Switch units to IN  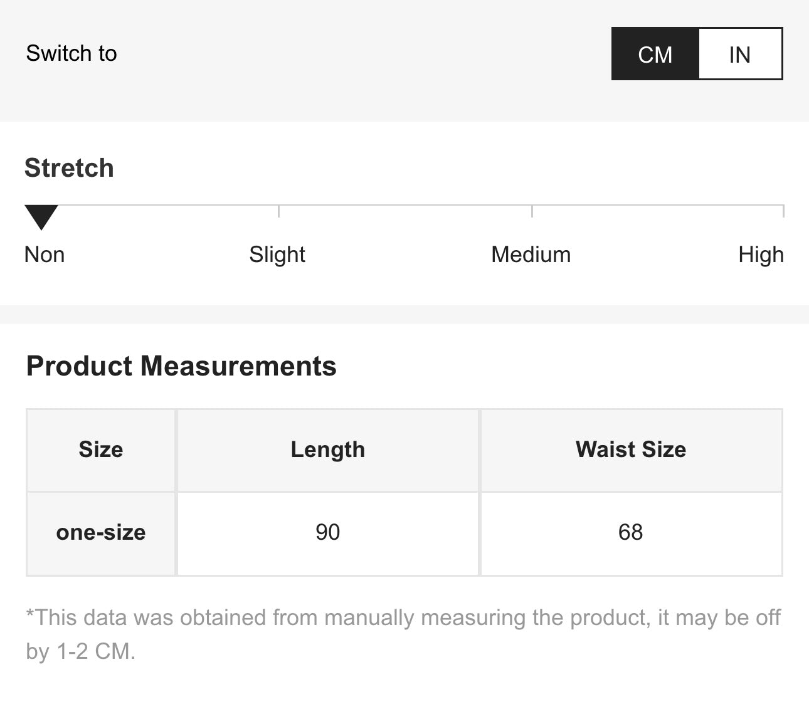point(740,55)
